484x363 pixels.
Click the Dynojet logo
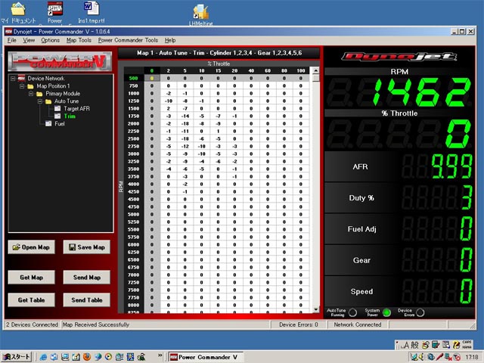pos(399,57)
